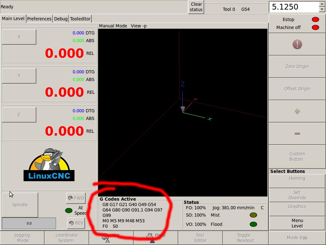Open the coordinate System button
Screen dimensions: 326x245
tap(67, 238)
